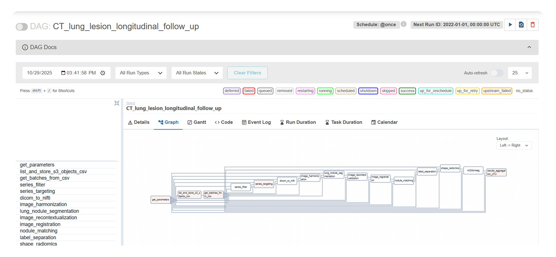The width and height of the screenshot is (556, 257).
Task: Click the calendar icon in date field
Action: pos(63,73)
